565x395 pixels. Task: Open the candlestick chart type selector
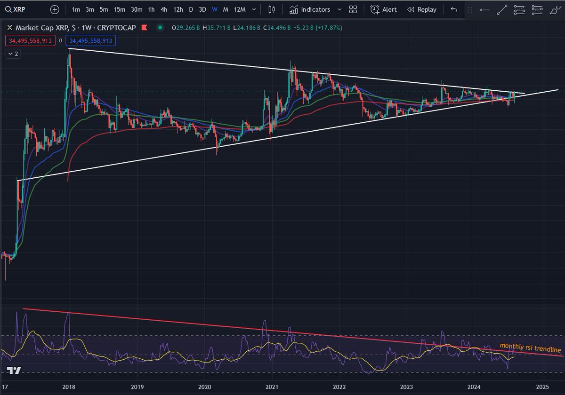click(271, 9)
